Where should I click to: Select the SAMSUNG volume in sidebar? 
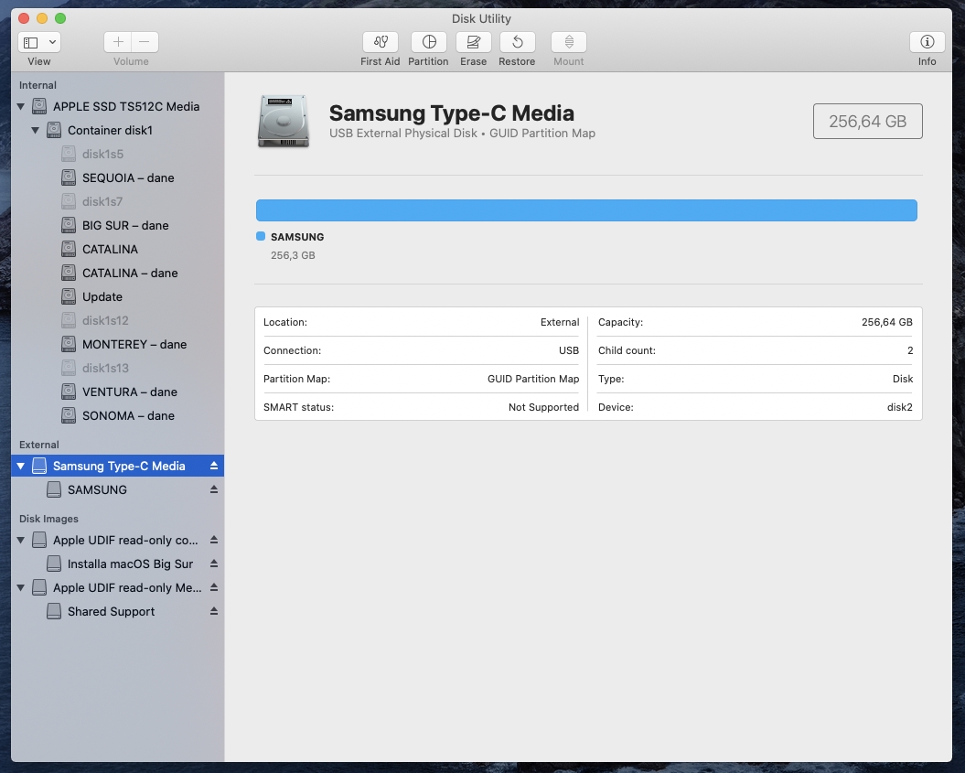tap(118, 490)
